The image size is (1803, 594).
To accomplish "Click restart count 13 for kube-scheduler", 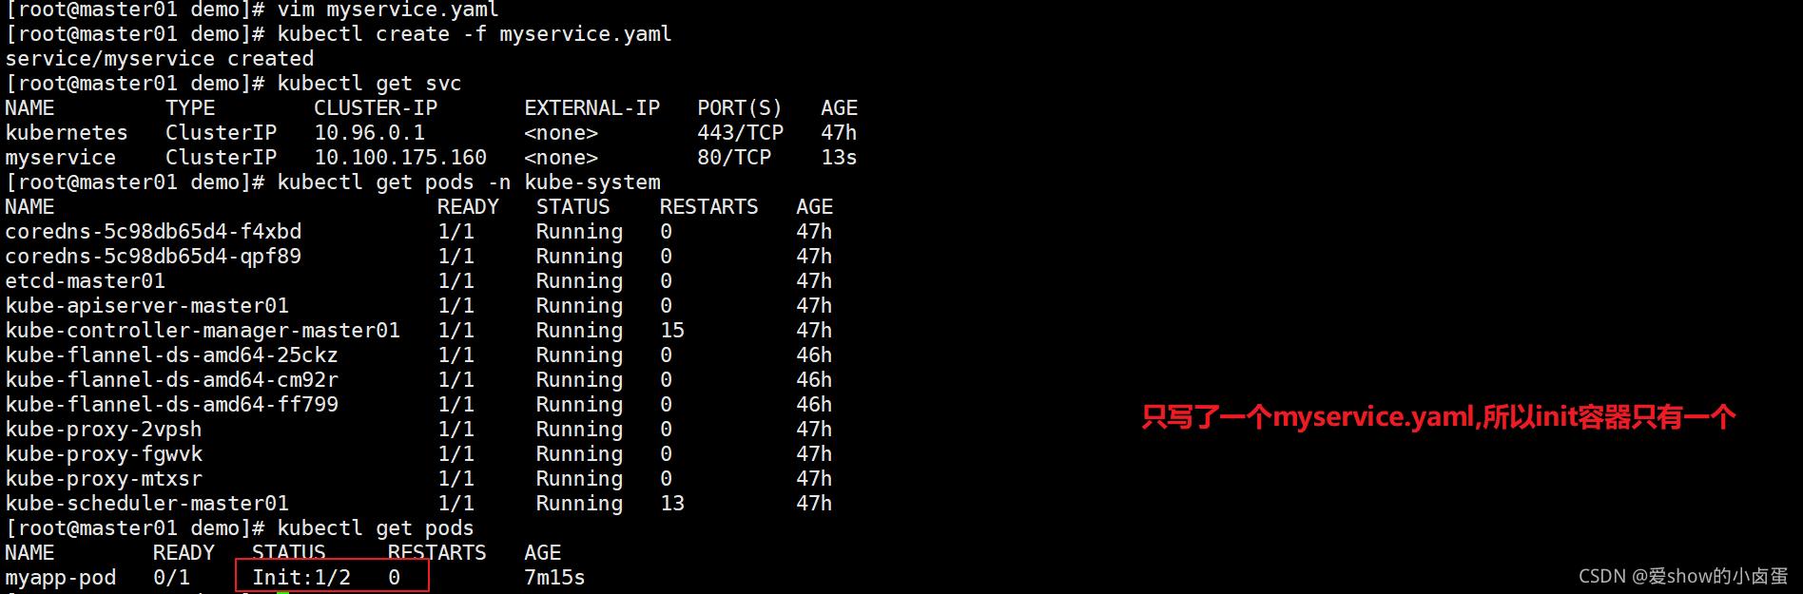I will click(x=672, y=503).
